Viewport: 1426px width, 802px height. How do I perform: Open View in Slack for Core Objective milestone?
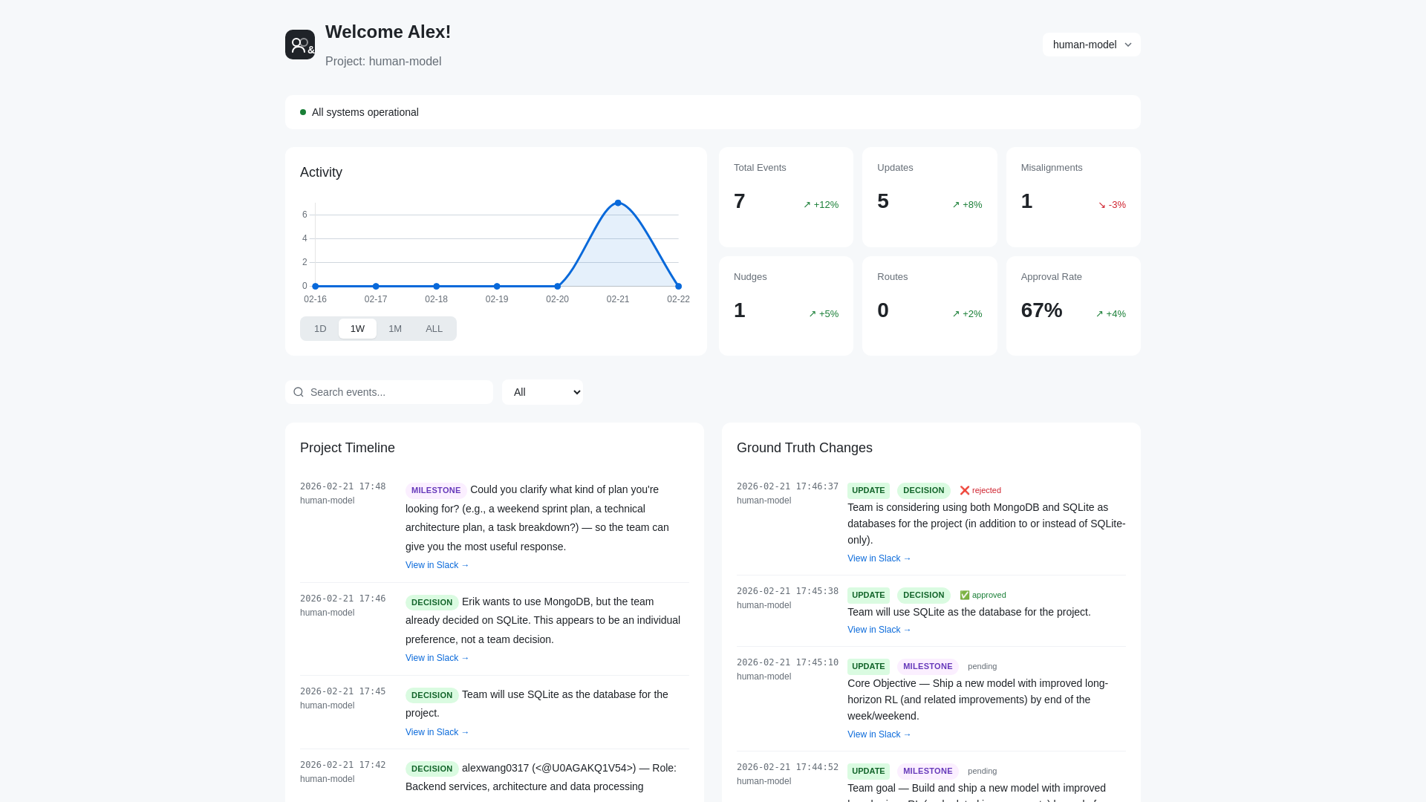[x=879, y=734]
